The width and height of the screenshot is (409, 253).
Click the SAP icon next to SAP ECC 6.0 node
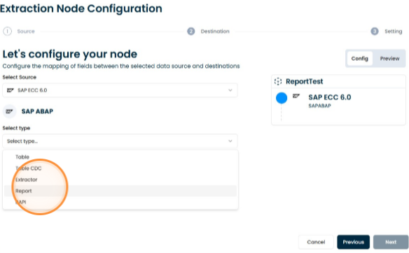pos(296,96)
